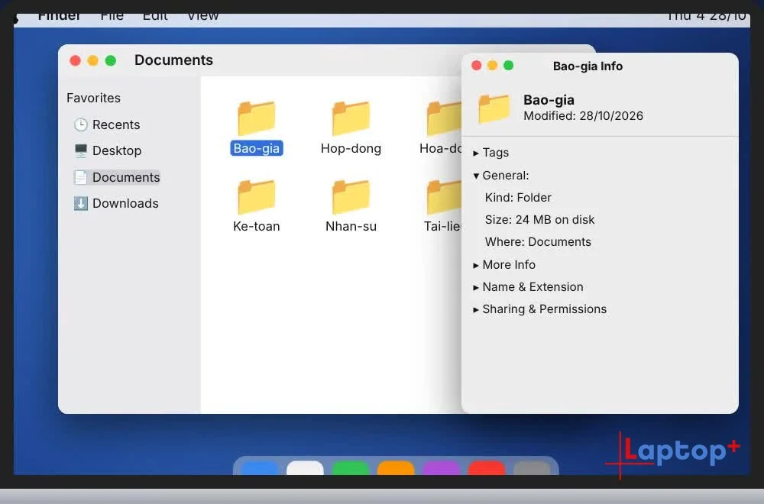Minimize the Documents Finder window
The width and height of the screenshot is (764, 504).
point(92,60)
